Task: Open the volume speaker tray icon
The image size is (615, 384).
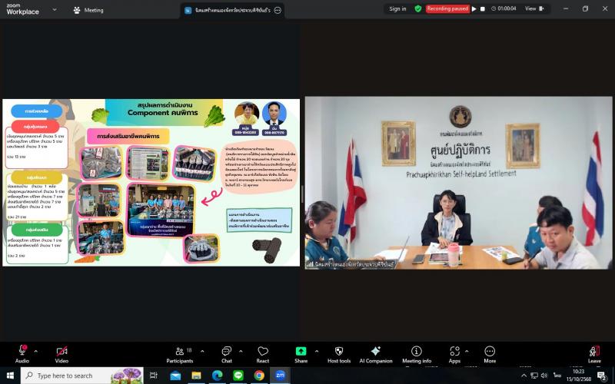Action: (x=544, y=376)
